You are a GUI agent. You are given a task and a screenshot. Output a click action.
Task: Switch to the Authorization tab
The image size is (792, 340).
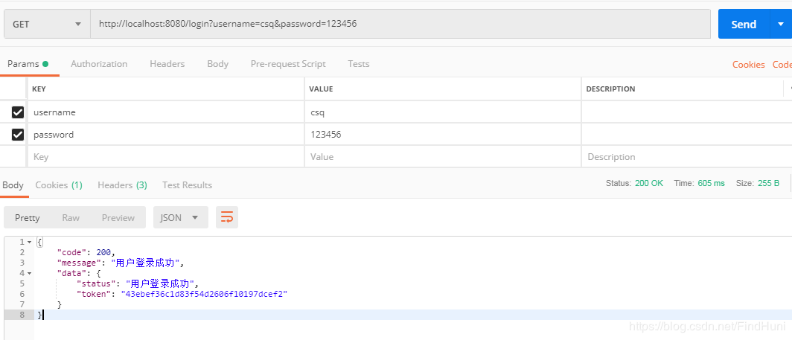tap(99, 64)
